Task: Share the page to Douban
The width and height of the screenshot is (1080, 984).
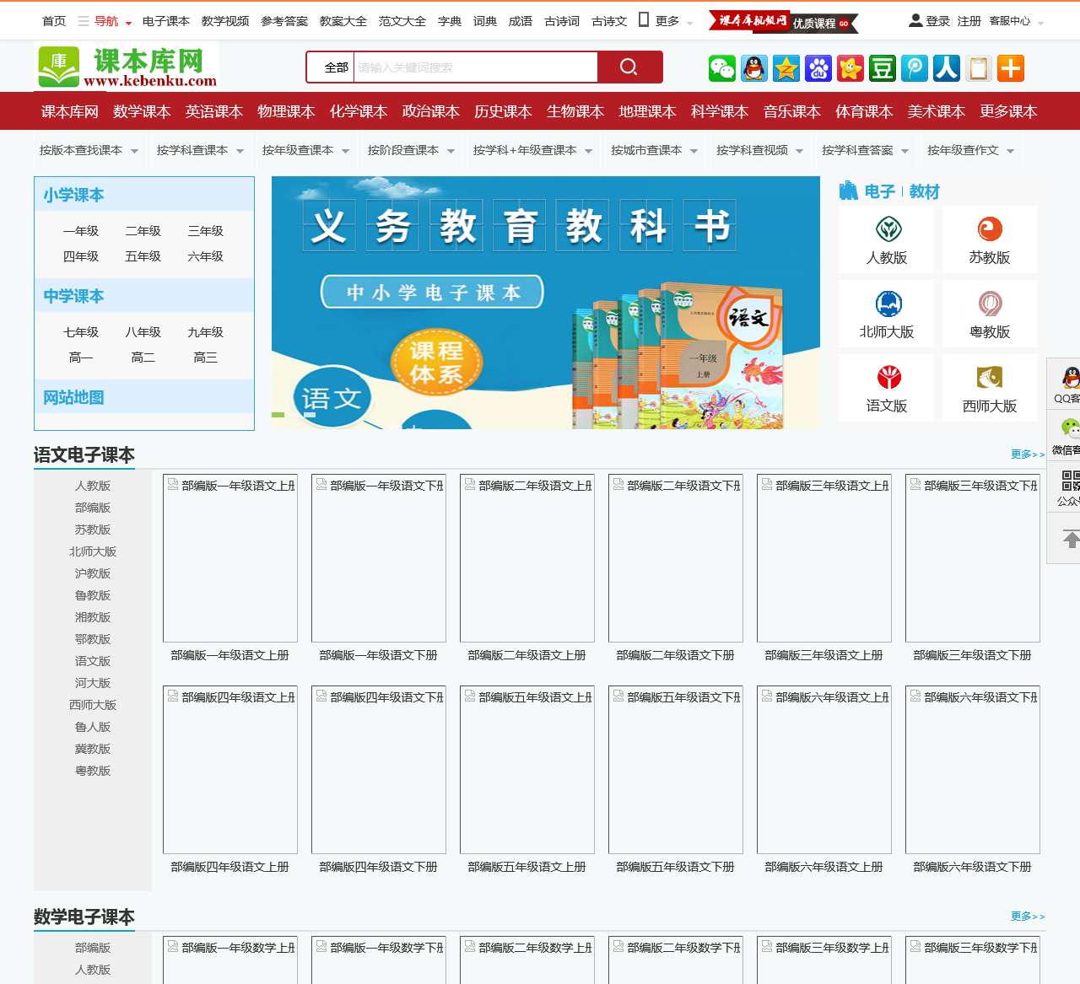Action: tap(882, 69)
